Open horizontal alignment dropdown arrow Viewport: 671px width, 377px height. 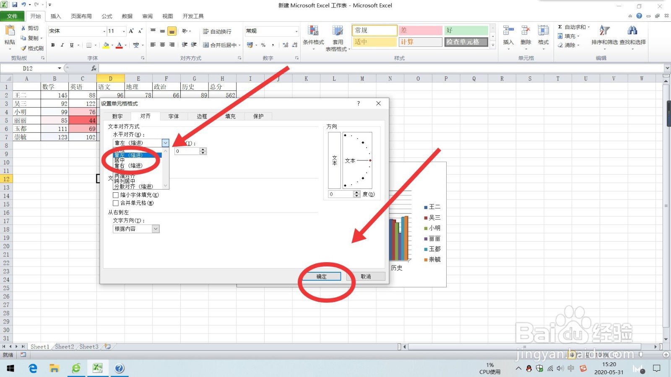165,143
